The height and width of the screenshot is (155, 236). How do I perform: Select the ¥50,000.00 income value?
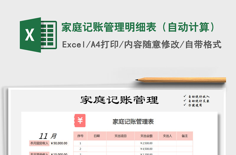[x=59, y=143]
